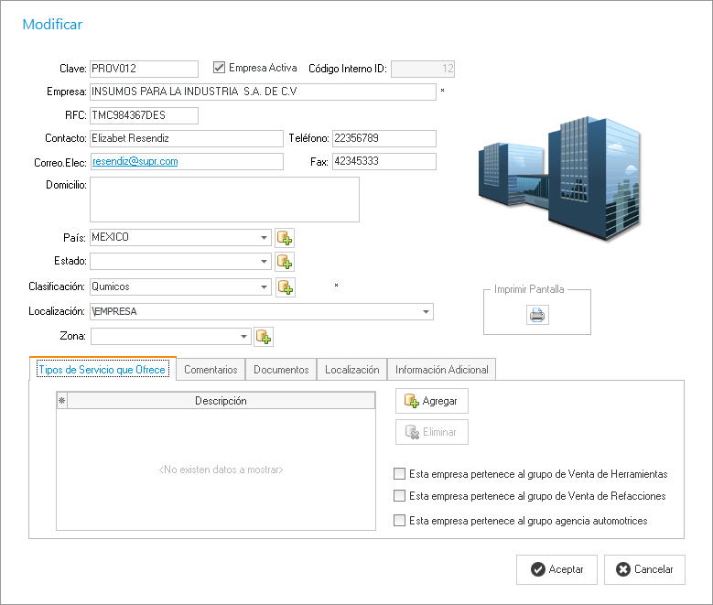This screenshot has width=713, height=605.
Task: Click the add-new icon next to Clasificación
Action: coord(285,287)
